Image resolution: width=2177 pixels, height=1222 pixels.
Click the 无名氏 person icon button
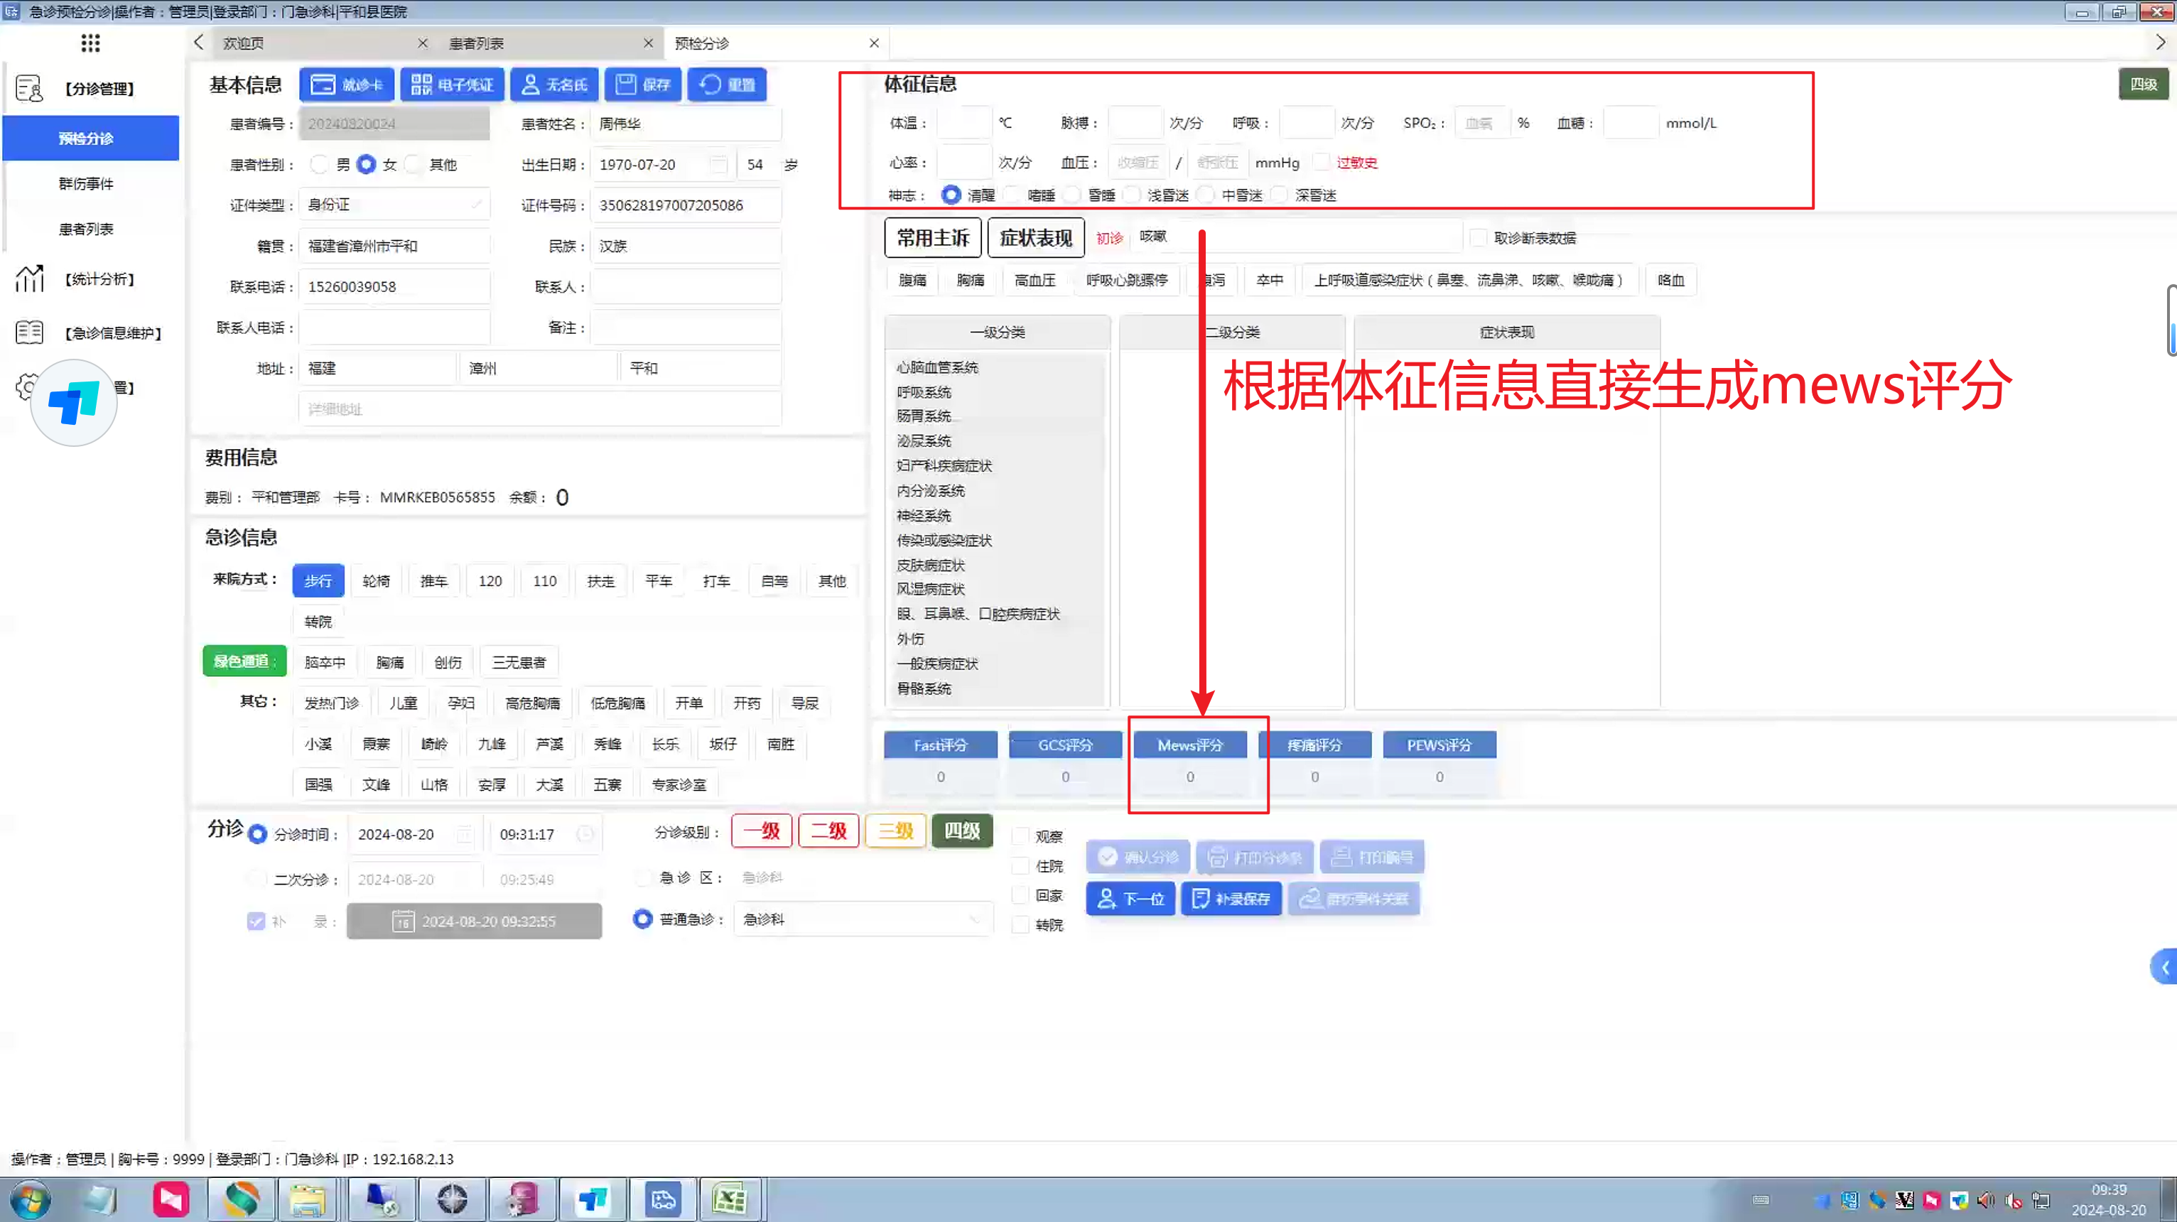click(554, 85)
